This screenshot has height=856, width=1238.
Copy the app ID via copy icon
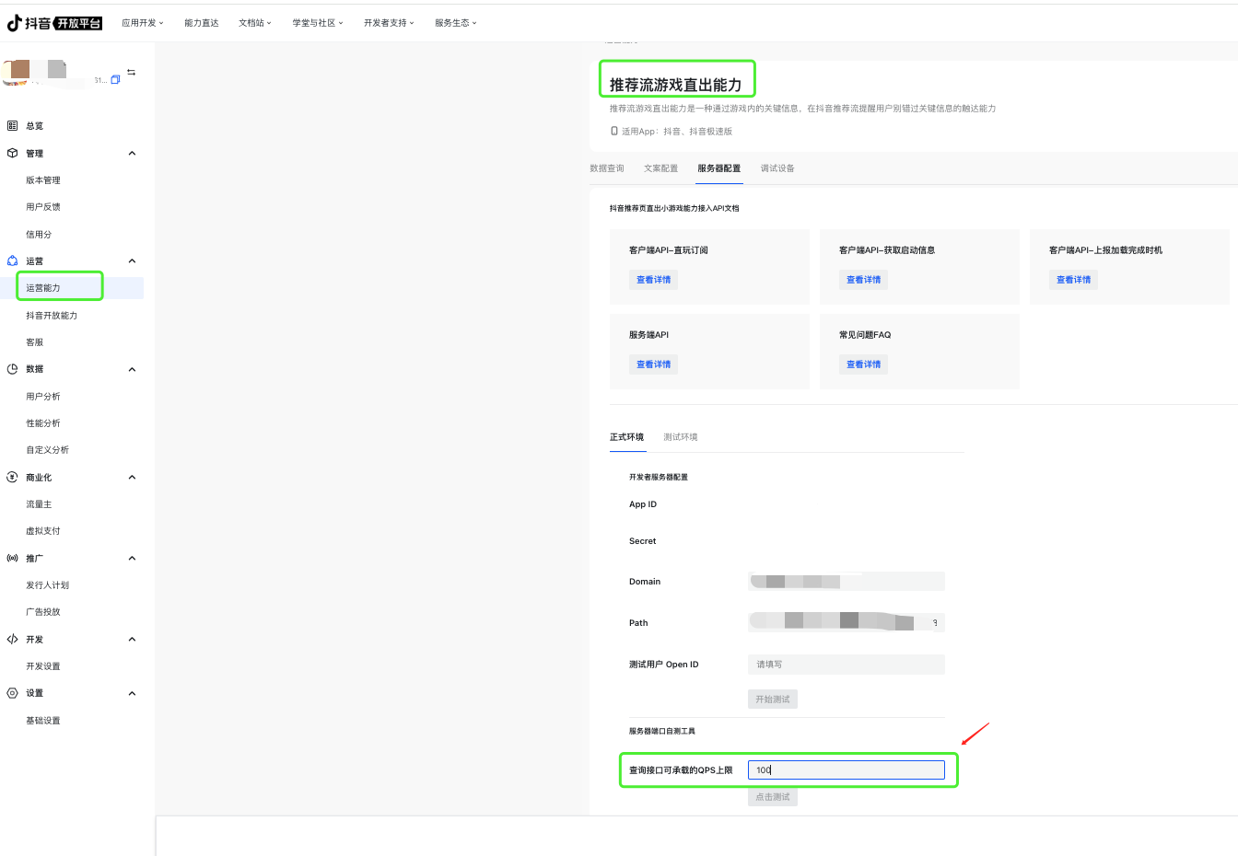[115, 80]
